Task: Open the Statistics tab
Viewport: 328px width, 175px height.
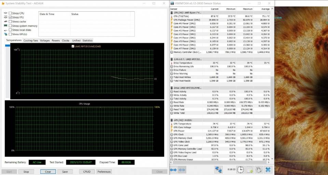Action: click(87, 41)
